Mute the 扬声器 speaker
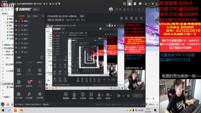Viewport: 201px width, 113px height. (x=108, y=96)
